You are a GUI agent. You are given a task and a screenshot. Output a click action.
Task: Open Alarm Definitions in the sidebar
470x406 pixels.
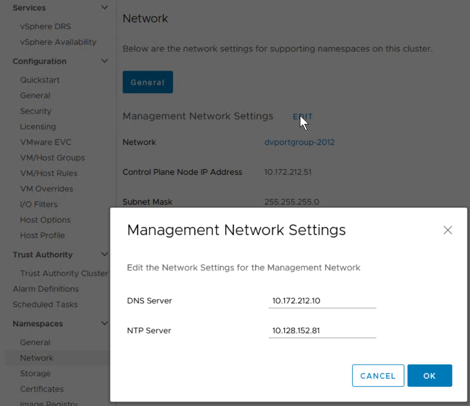(46, 289)
